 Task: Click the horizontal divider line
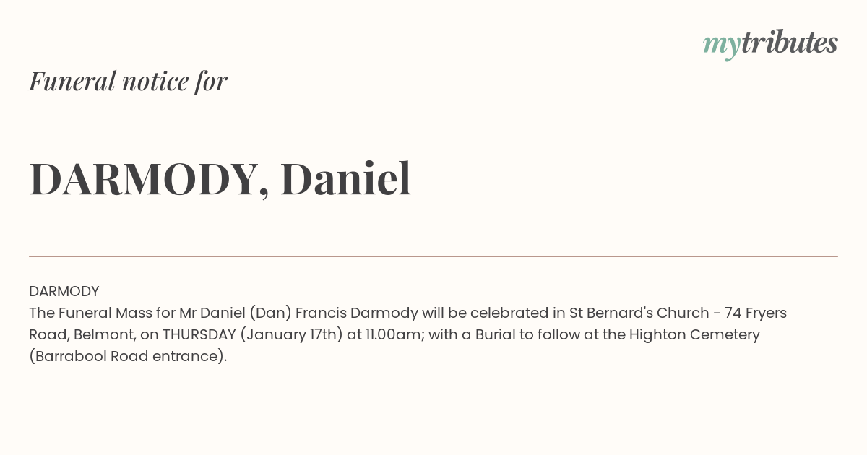click(433, 256)
